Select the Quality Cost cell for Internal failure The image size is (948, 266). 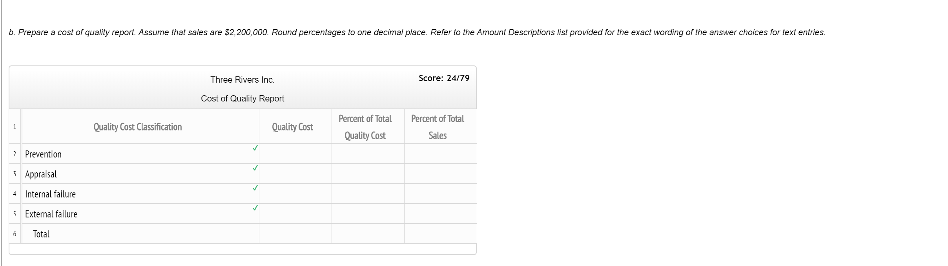295,194
